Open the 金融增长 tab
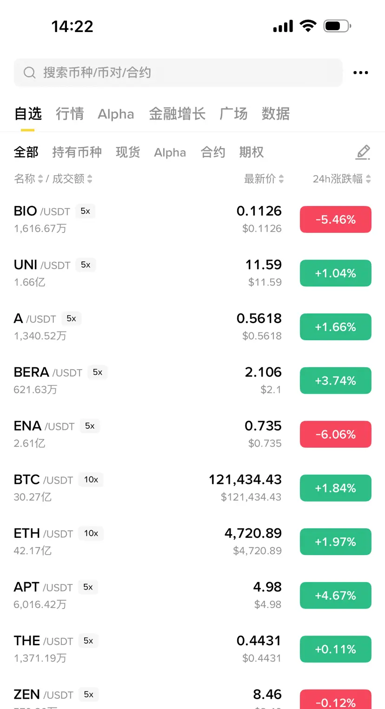Viewport: 385px width, 709px height. (177, 114)
